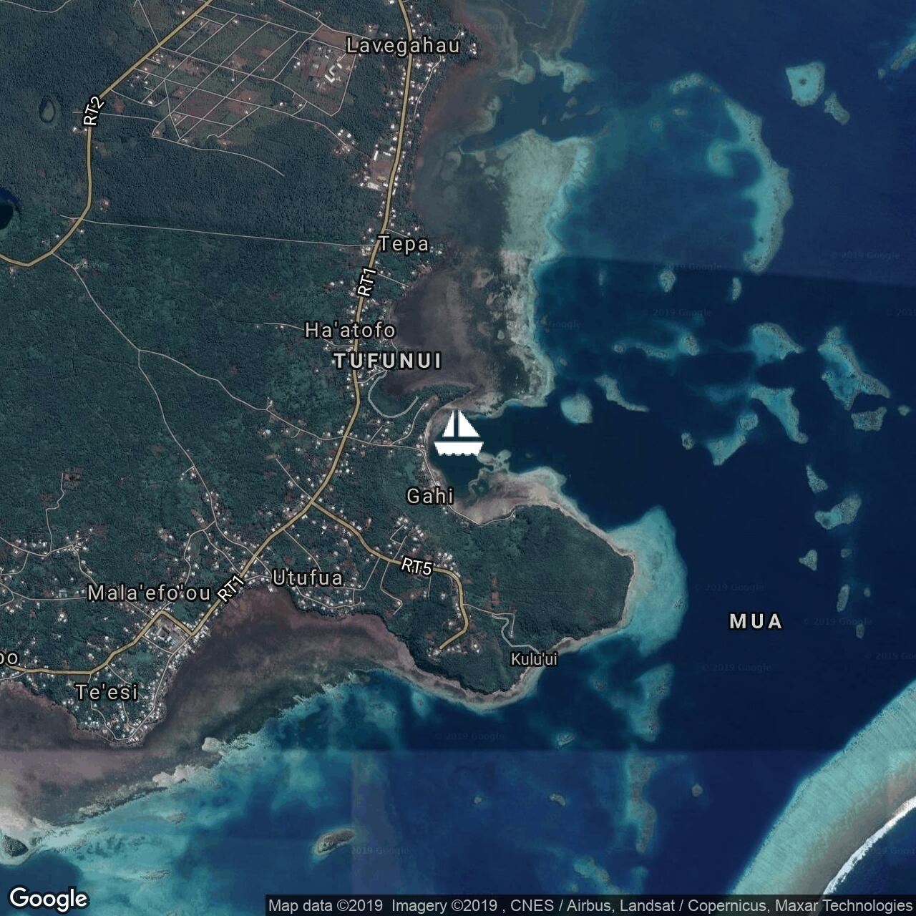Click the small round lake near RT2
The width and height of the screenshot is (916, 916).
(48, 110)
